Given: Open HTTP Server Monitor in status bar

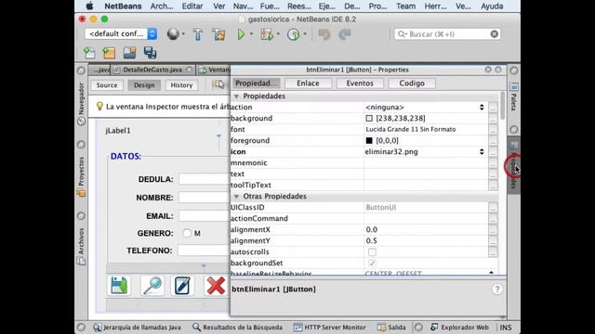Looking at the screenshot, I should (x=330, y=328).
